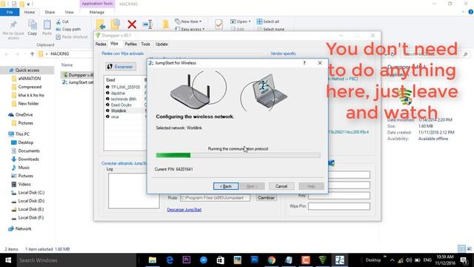Viewport: 474px width, 267px height.
Task: Click the Cambiar button in Dumpper
Action: 266,198
